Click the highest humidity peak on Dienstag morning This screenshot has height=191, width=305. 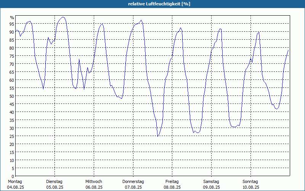[63, 17]
